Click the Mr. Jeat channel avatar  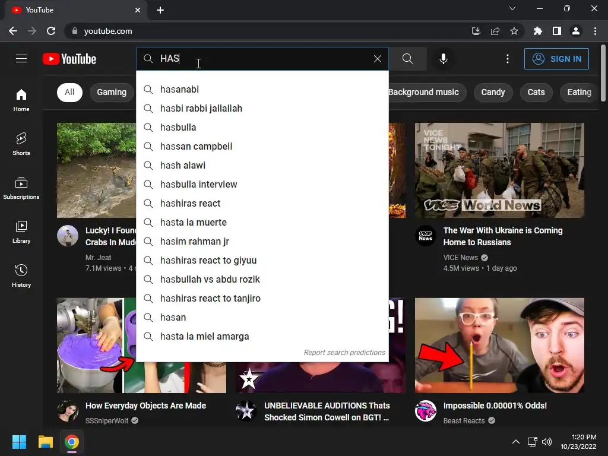pos(68,236)
